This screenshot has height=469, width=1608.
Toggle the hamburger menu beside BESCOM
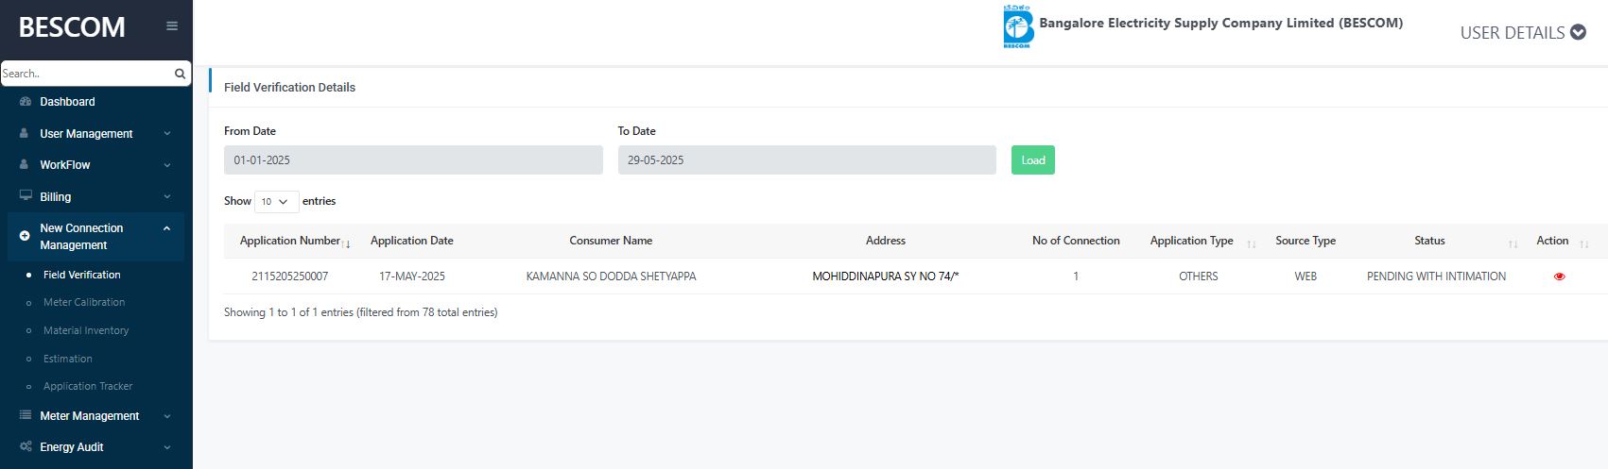[172, 25]
